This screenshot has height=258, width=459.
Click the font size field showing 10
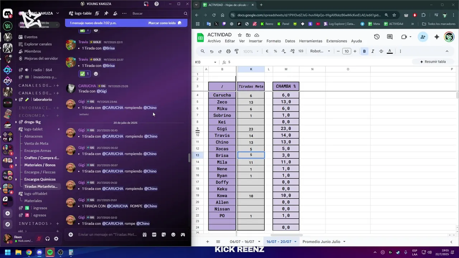click(346, 51)
